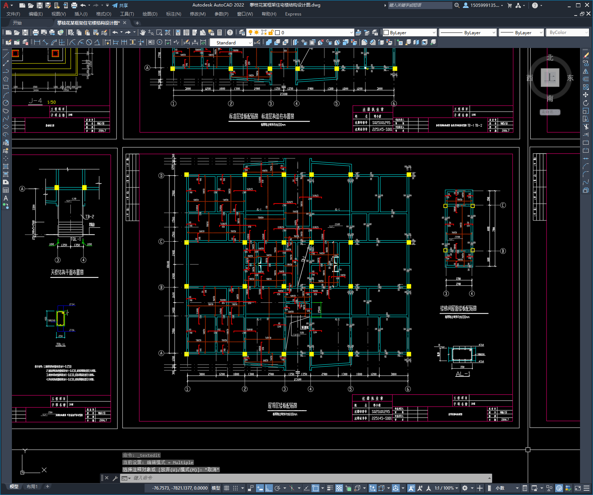Viewport: 593px width, 495px height.
Task: Open the 格式(O) menu
Action: [103, 14]
